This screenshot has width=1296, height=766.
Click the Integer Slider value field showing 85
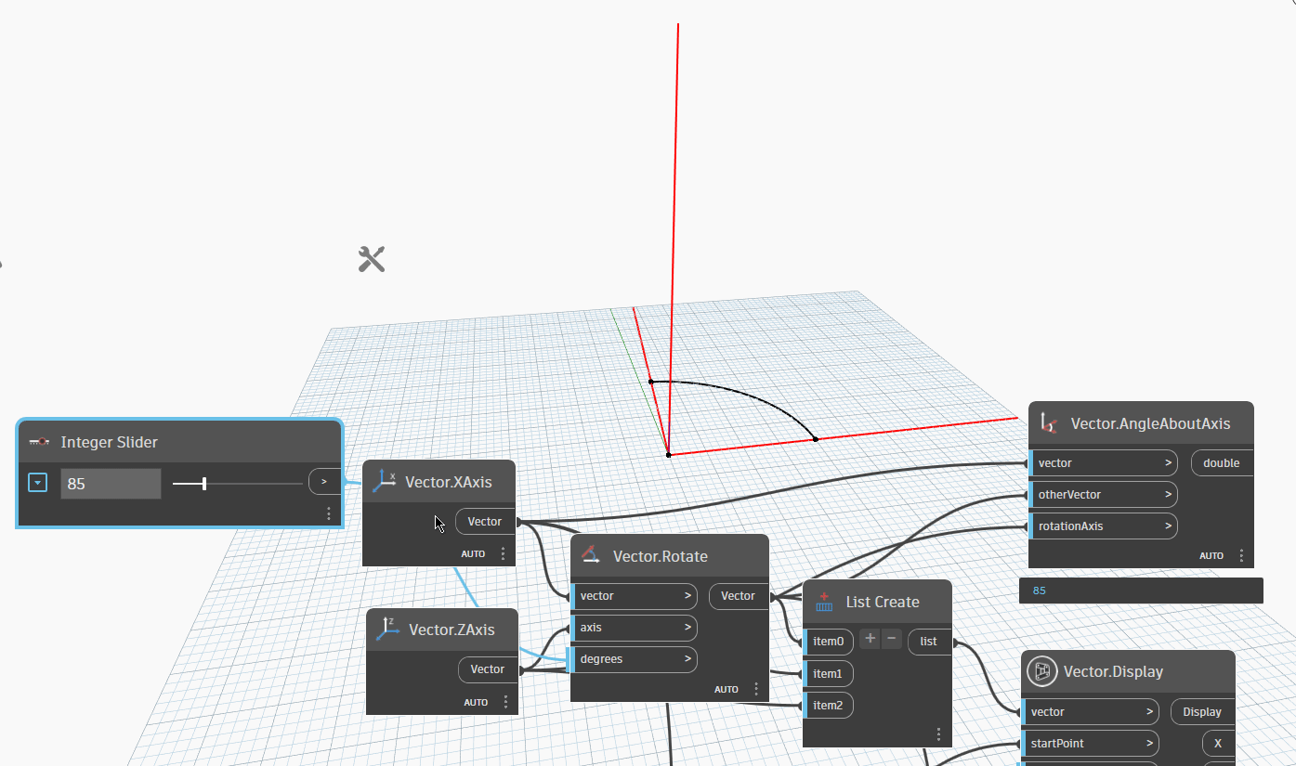click(x=111, y=484)
